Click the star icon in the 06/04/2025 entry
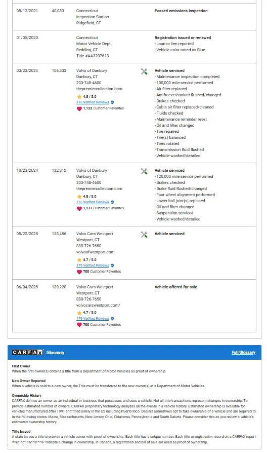 (79, 313)
